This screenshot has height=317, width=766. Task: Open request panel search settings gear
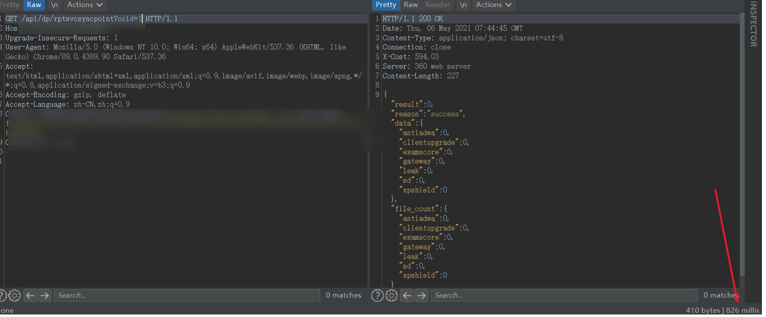tap(15, 296)
